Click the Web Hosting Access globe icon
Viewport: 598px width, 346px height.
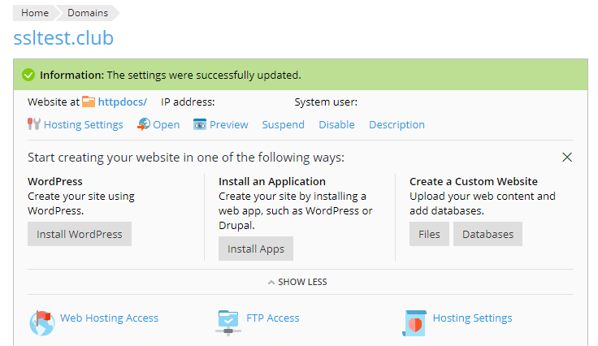[x=41, y=322]
